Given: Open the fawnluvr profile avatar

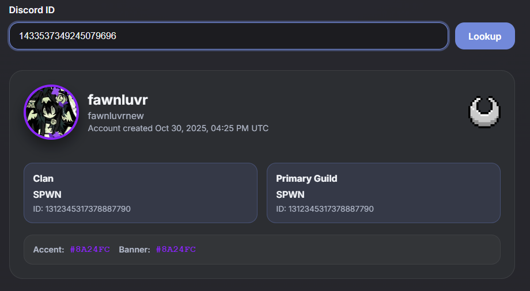Looking at the screenshot, I should pyautogui.click(x=51, y=112).
